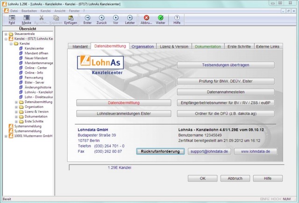This screenshot has width=299, height=203.
Task: Click the Abbruch button at bottom
Action: 235,178
